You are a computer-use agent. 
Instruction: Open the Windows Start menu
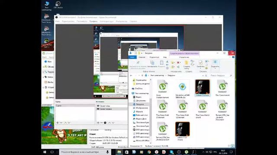point(45,152)
